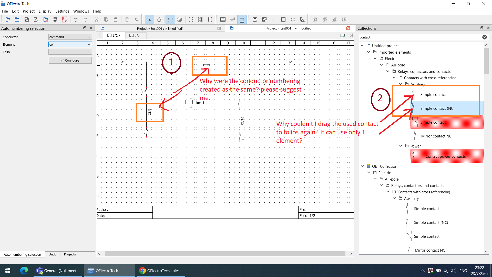Clear the contact search field
Image resolution: width=492 pixels, height=277 pixels.
tap(484, 37)
